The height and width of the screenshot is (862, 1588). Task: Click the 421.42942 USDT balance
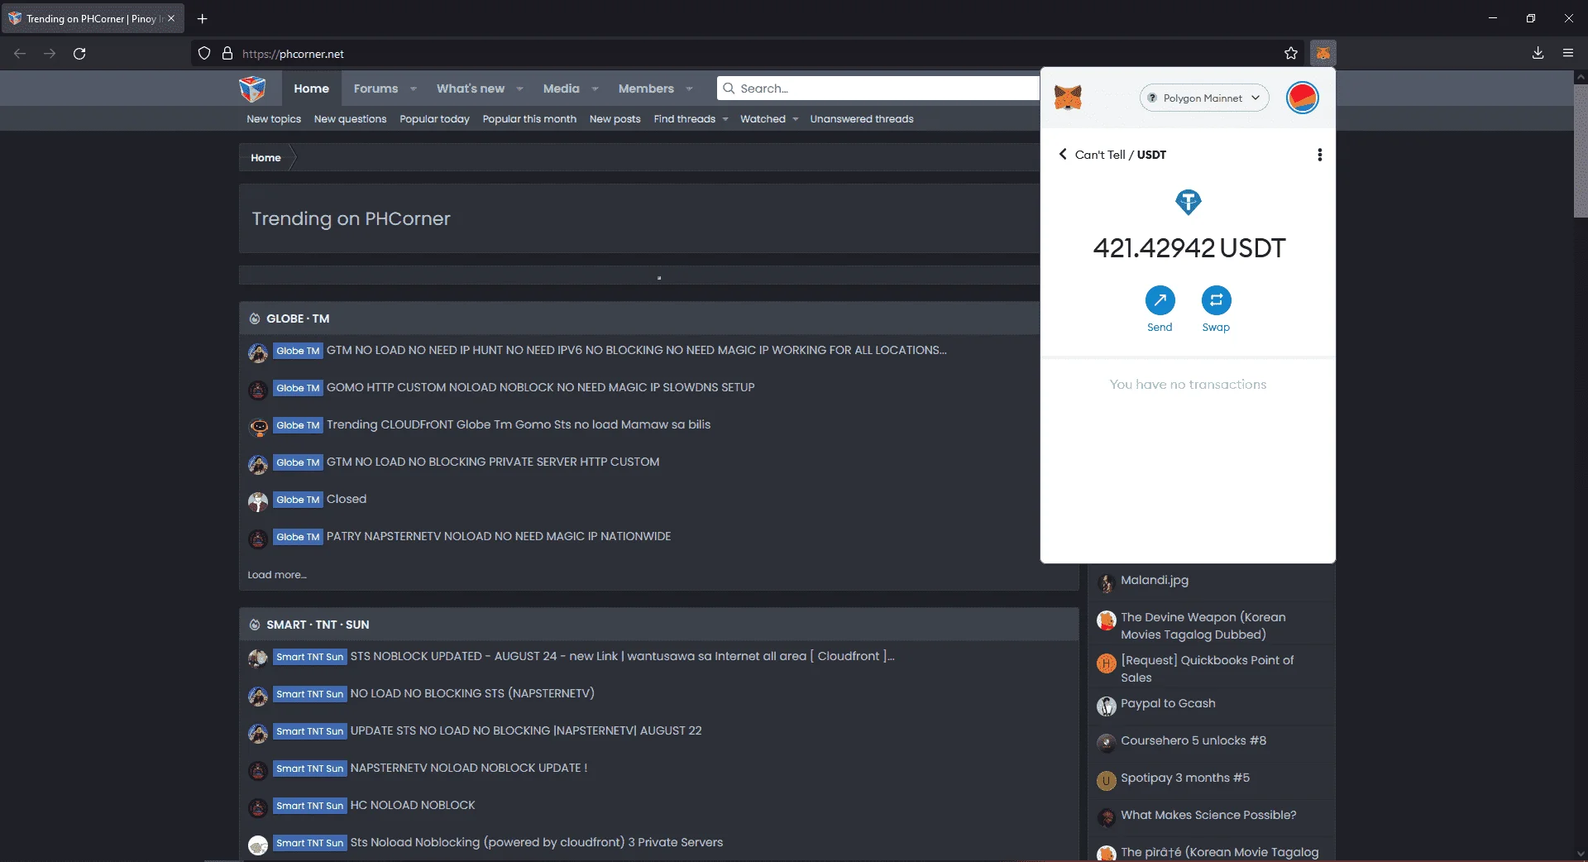pyautogui.click(x=1189, y=248)
